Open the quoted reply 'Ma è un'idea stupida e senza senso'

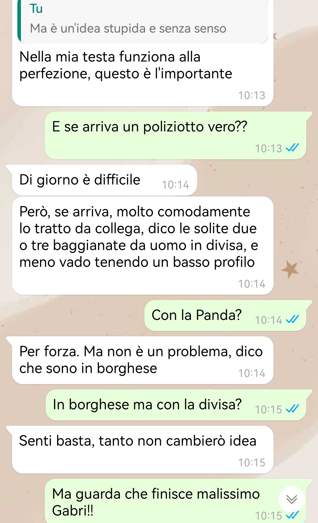tap(143, 22)
